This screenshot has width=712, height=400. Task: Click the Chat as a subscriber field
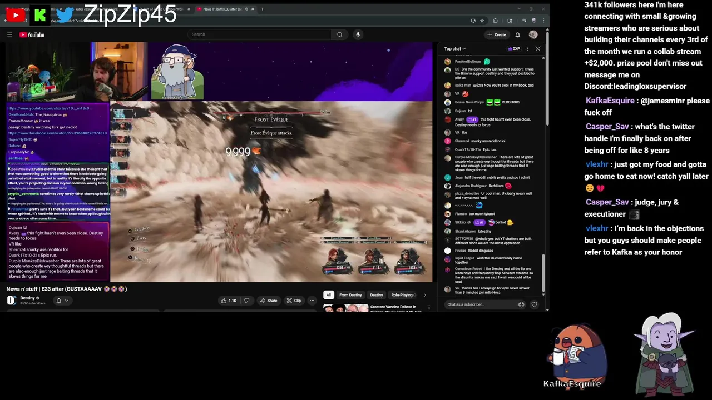[x=480, y=304]
